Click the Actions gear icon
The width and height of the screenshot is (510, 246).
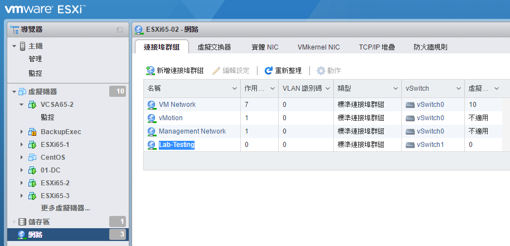(321, 71)
